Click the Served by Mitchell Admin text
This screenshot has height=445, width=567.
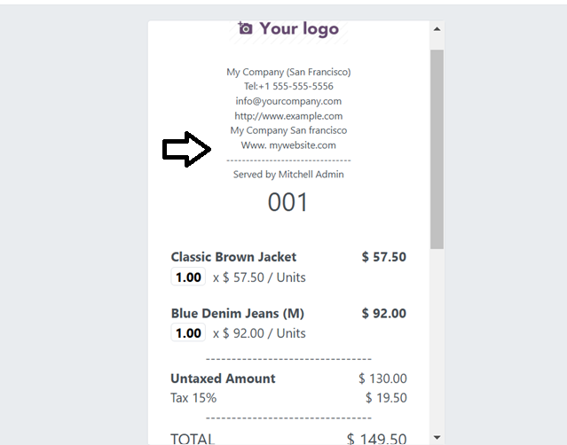288,175
